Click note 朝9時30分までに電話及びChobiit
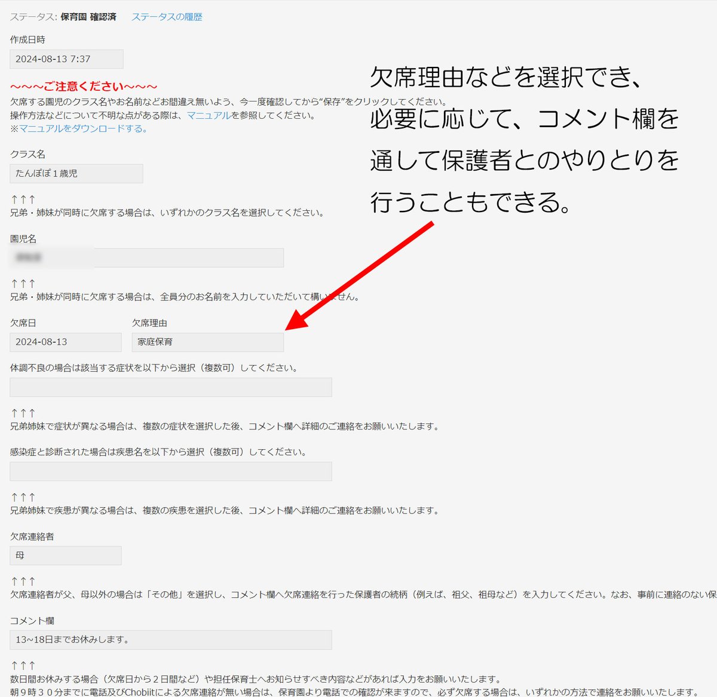717x697 pixels. [x=355, y=692]
